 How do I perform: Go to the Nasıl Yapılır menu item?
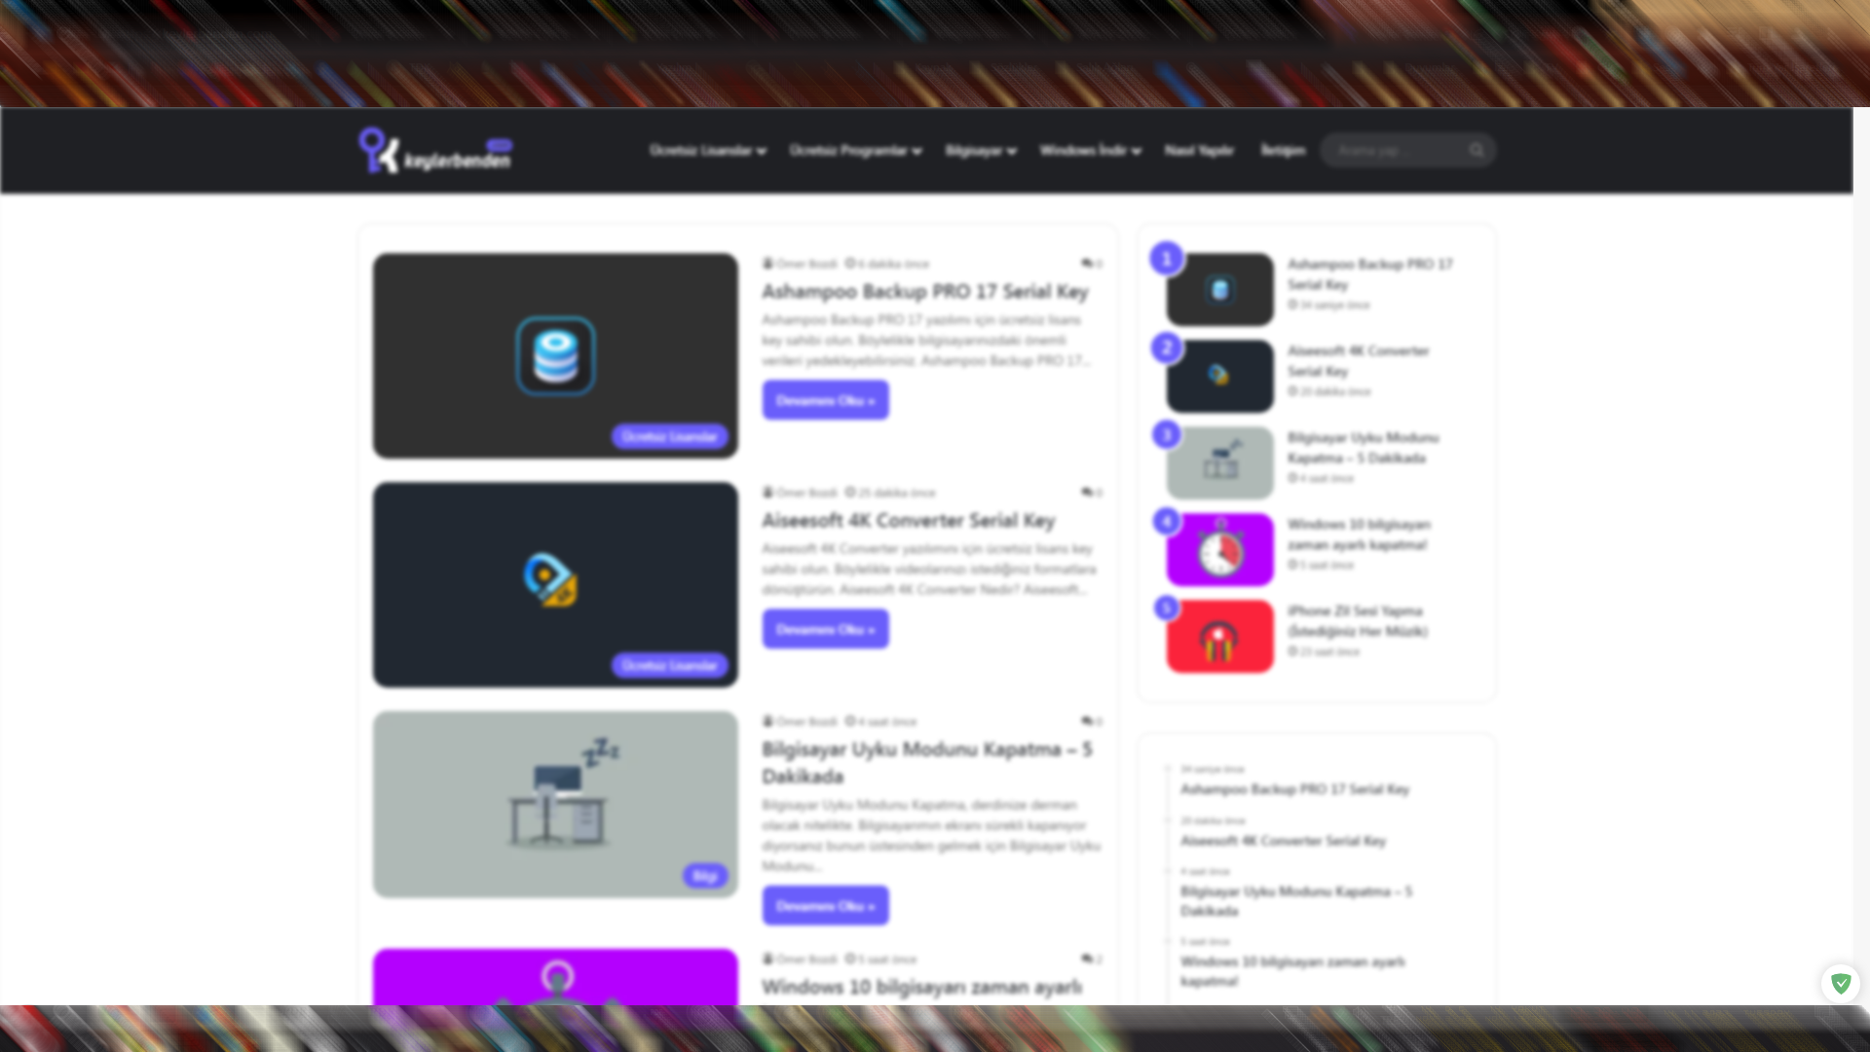click(1199, 151)
